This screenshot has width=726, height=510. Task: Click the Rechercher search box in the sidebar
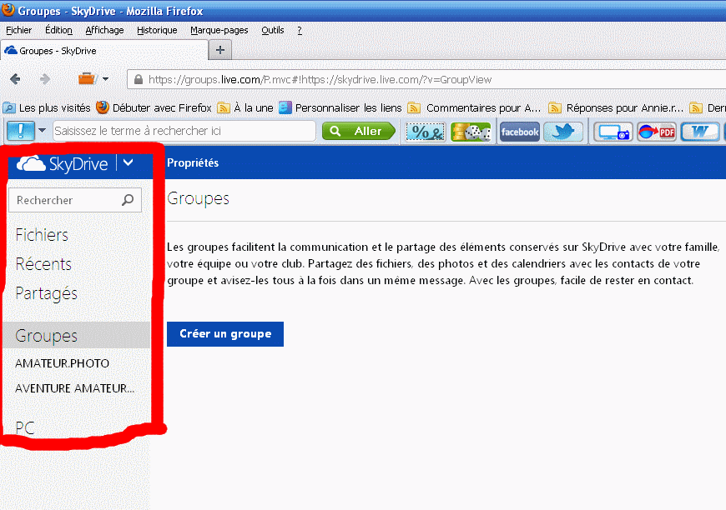(75, 200)
